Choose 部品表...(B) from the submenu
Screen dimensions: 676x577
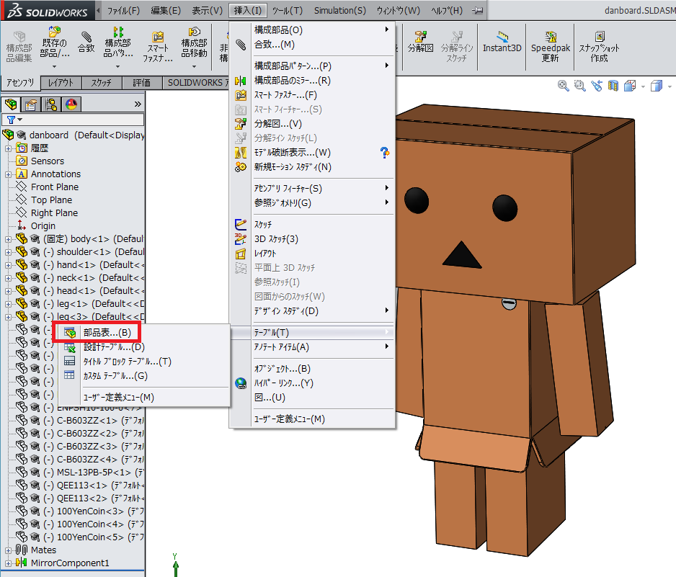107,332
